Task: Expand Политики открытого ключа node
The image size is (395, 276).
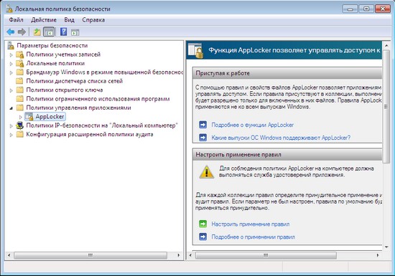Action: [x=11, y=90]
